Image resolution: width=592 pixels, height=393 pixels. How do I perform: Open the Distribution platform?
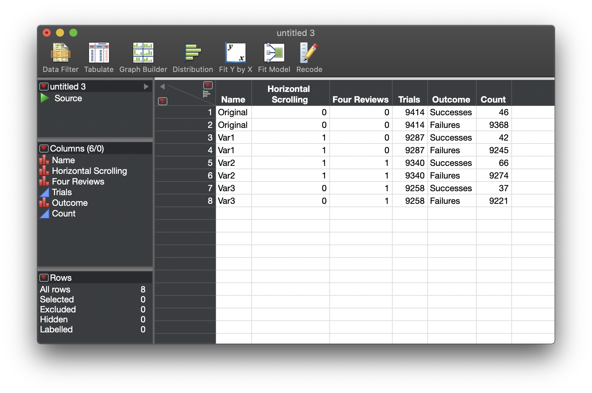193,58
